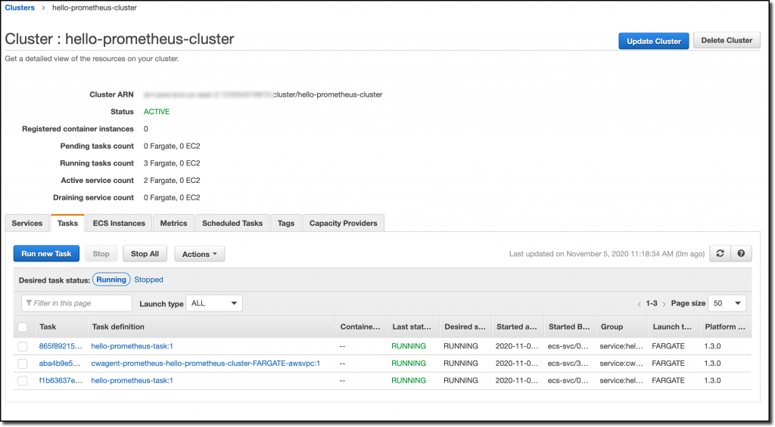The height and width of the screenshot is (427, 775).
Task: Select all tasks header checkbox
Action: pyautogui.click(x=23, y=327)
